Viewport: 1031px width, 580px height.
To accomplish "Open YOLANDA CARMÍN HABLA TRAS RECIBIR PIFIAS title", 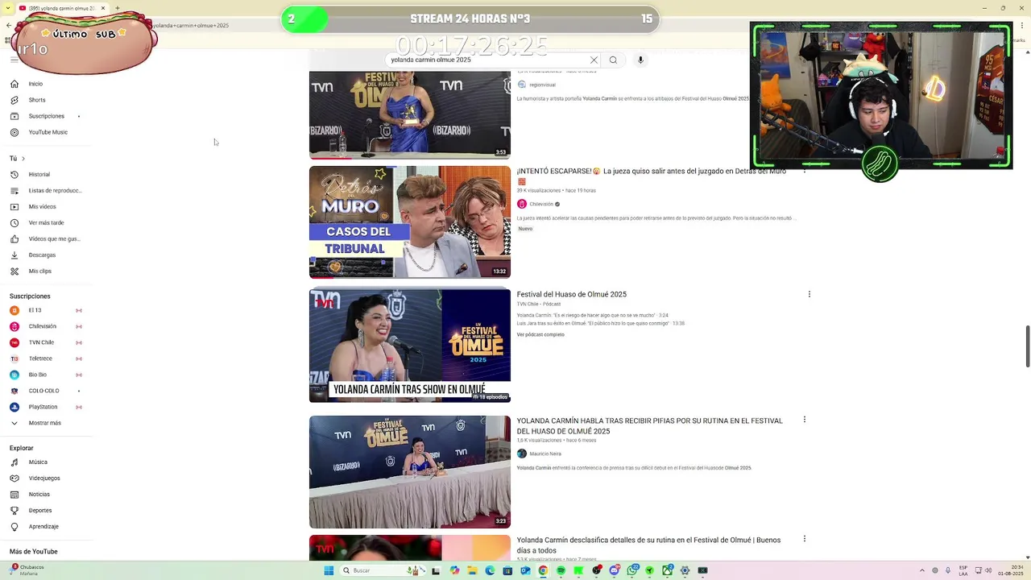I will [650, 425].
